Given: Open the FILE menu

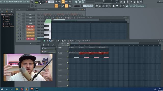Looking at the screenshot, I should click(x=1, y=2).
